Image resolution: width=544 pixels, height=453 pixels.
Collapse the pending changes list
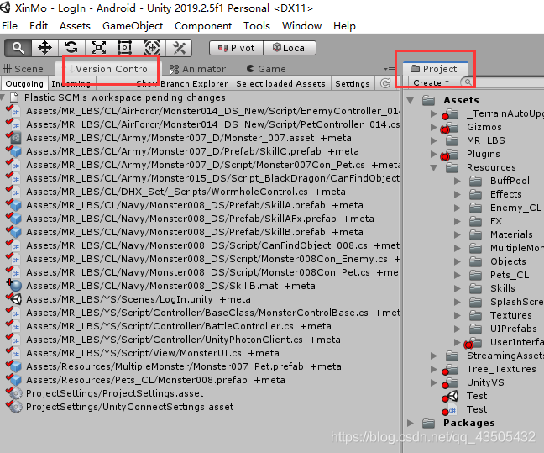point(3,97)
